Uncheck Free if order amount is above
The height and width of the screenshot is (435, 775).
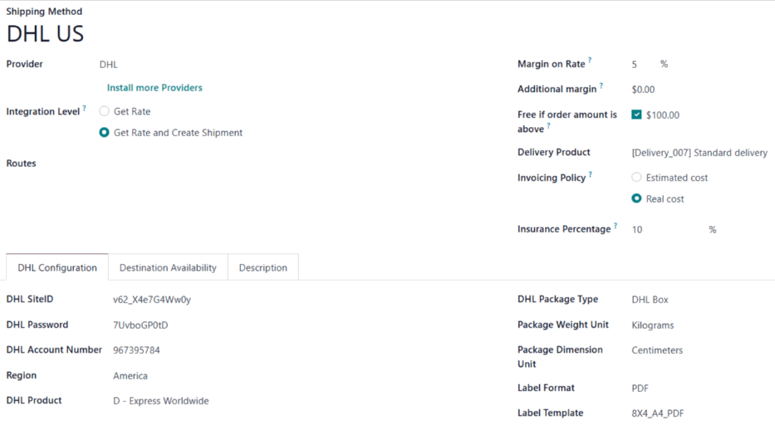(x=636, y=115)
